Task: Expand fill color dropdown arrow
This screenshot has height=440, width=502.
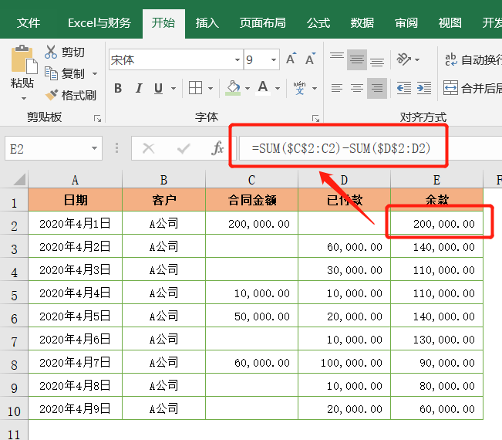Action: coord(248,88)
